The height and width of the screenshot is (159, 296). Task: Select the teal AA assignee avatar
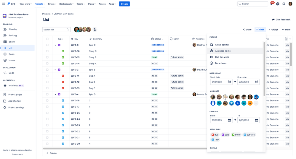[x=219, y=103]
